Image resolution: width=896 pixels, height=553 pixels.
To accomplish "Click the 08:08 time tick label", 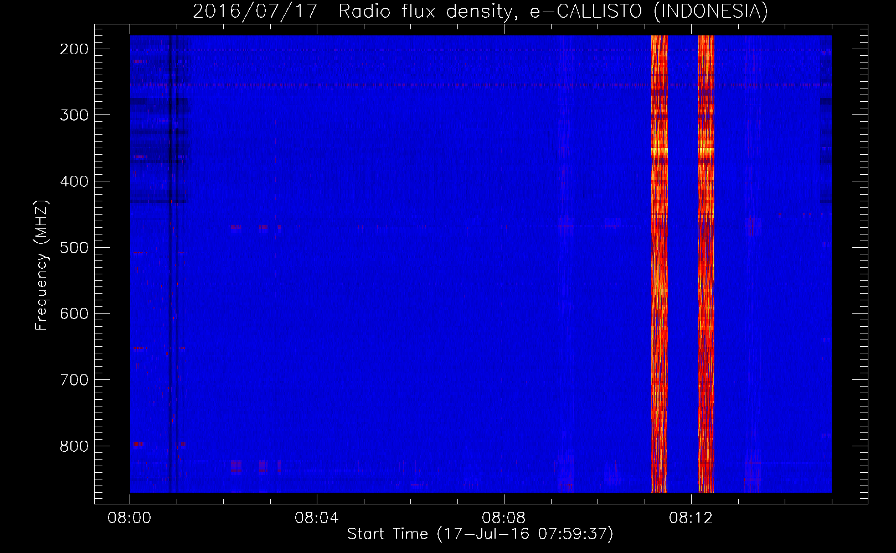I will (x=504, y=518).
